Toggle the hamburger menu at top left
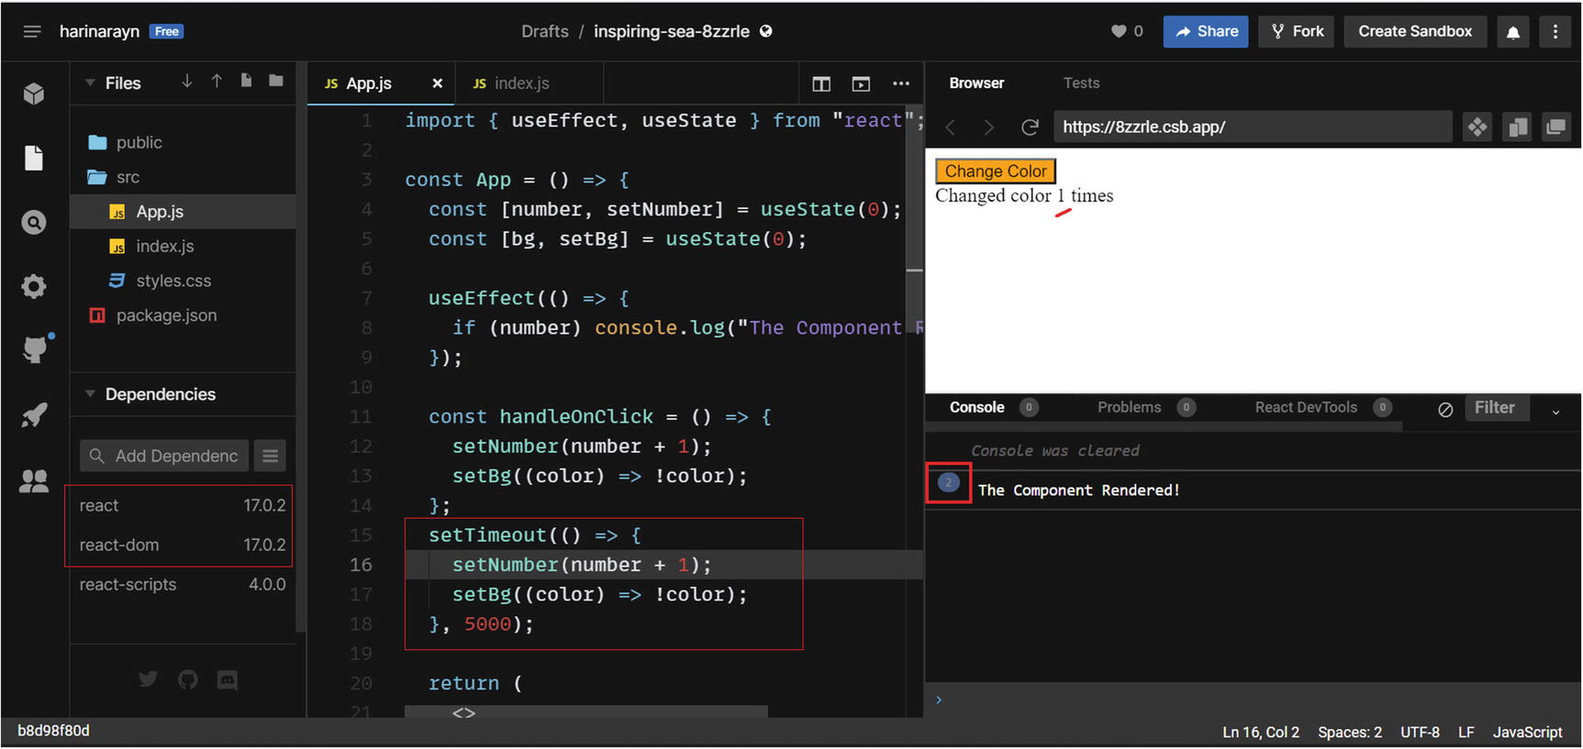 click(x=32, y=32)
